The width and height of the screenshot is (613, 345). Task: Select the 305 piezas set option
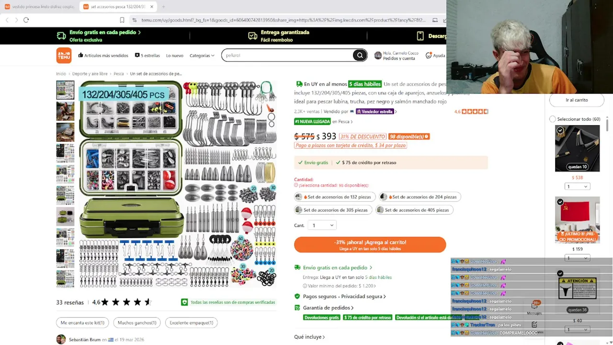click(333, 210)
